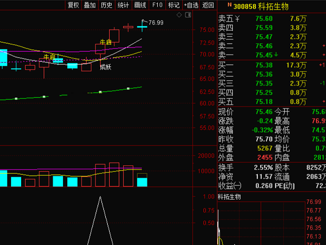Click the stock title 300858 科拓生物
Screen dimensions: 326x245
261,7
